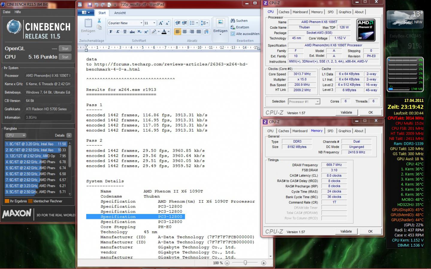Click the strikethrough formatting icon
This screenshot has width=431, height=269.
(132, 32)
